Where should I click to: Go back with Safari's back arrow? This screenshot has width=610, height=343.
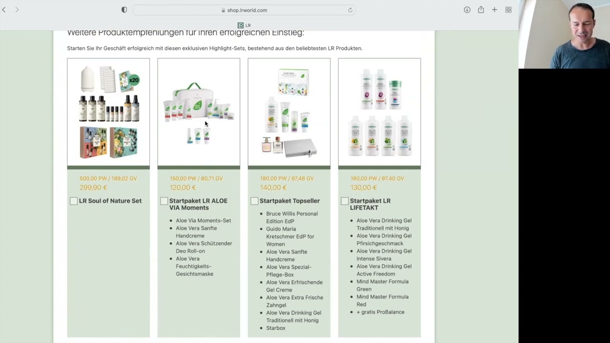pyautogui.click(x=4, y=10)
